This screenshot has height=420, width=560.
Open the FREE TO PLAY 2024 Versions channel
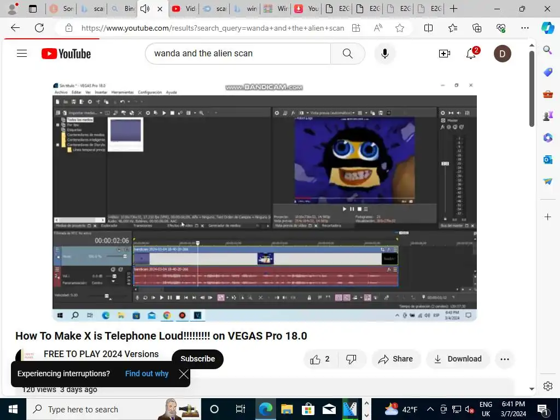pyautogui.click(x=101, y=354)
